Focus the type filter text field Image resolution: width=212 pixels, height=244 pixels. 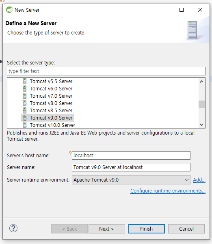[x=106, y=71]
